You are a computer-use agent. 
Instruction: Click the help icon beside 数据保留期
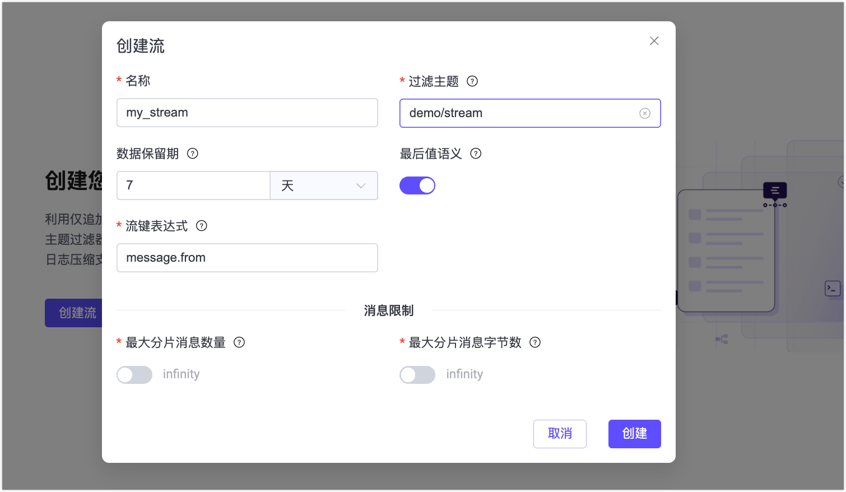click(192, 153)
